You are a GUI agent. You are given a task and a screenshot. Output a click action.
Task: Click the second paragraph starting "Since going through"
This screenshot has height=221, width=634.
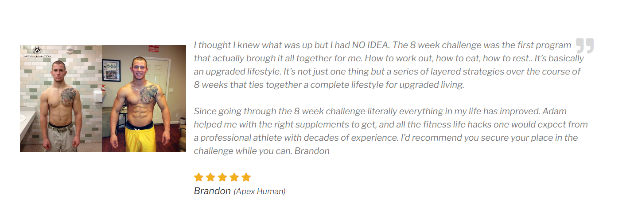(390, 131)
